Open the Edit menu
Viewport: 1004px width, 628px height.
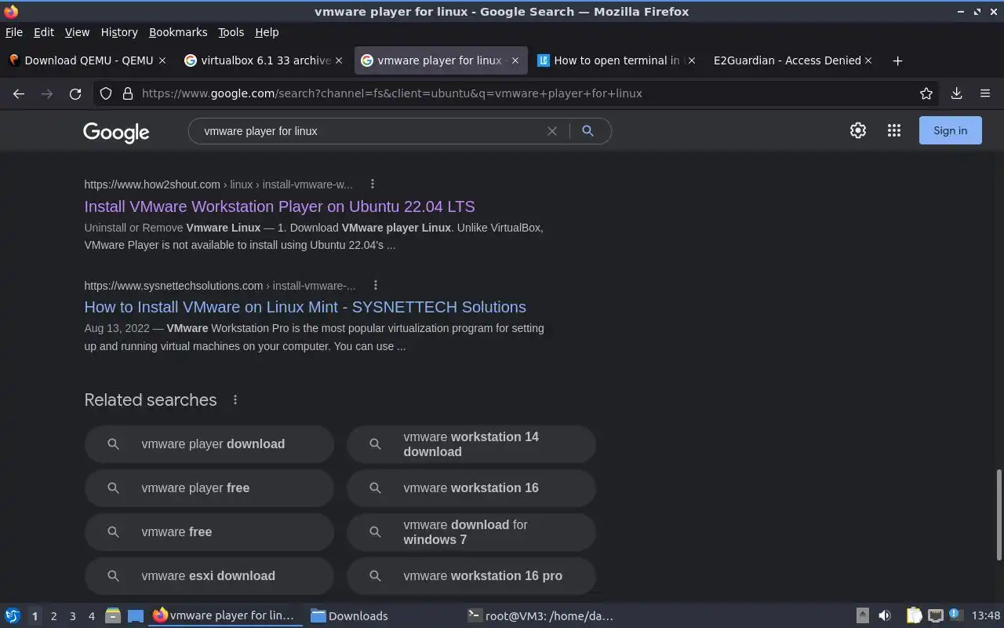[x=44, y=32]
